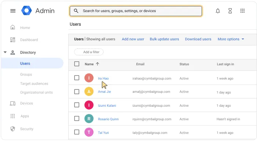Screen dimensions: 257x143
Task: Go to Home in sidebar
Action: click(x=25, y=27)
